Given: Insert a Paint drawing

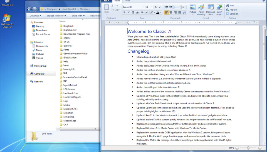Looking at the screenshot, I should (201, 10).
